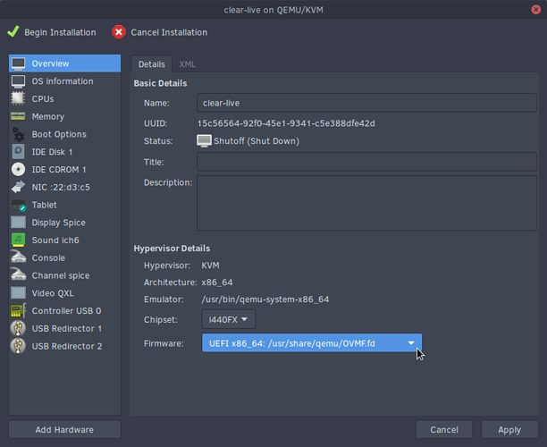Open the Chipset i440FX dropdown
This screenshot has height=447, width=547.
228,319
